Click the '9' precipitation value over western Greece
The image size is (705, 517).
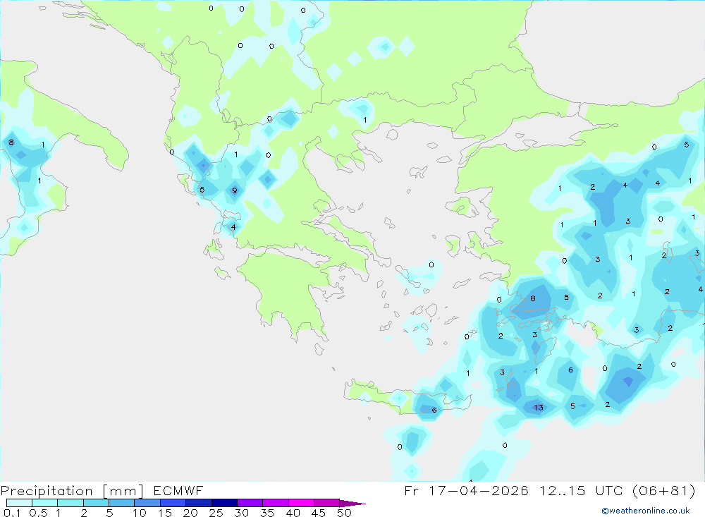point(234,190)
